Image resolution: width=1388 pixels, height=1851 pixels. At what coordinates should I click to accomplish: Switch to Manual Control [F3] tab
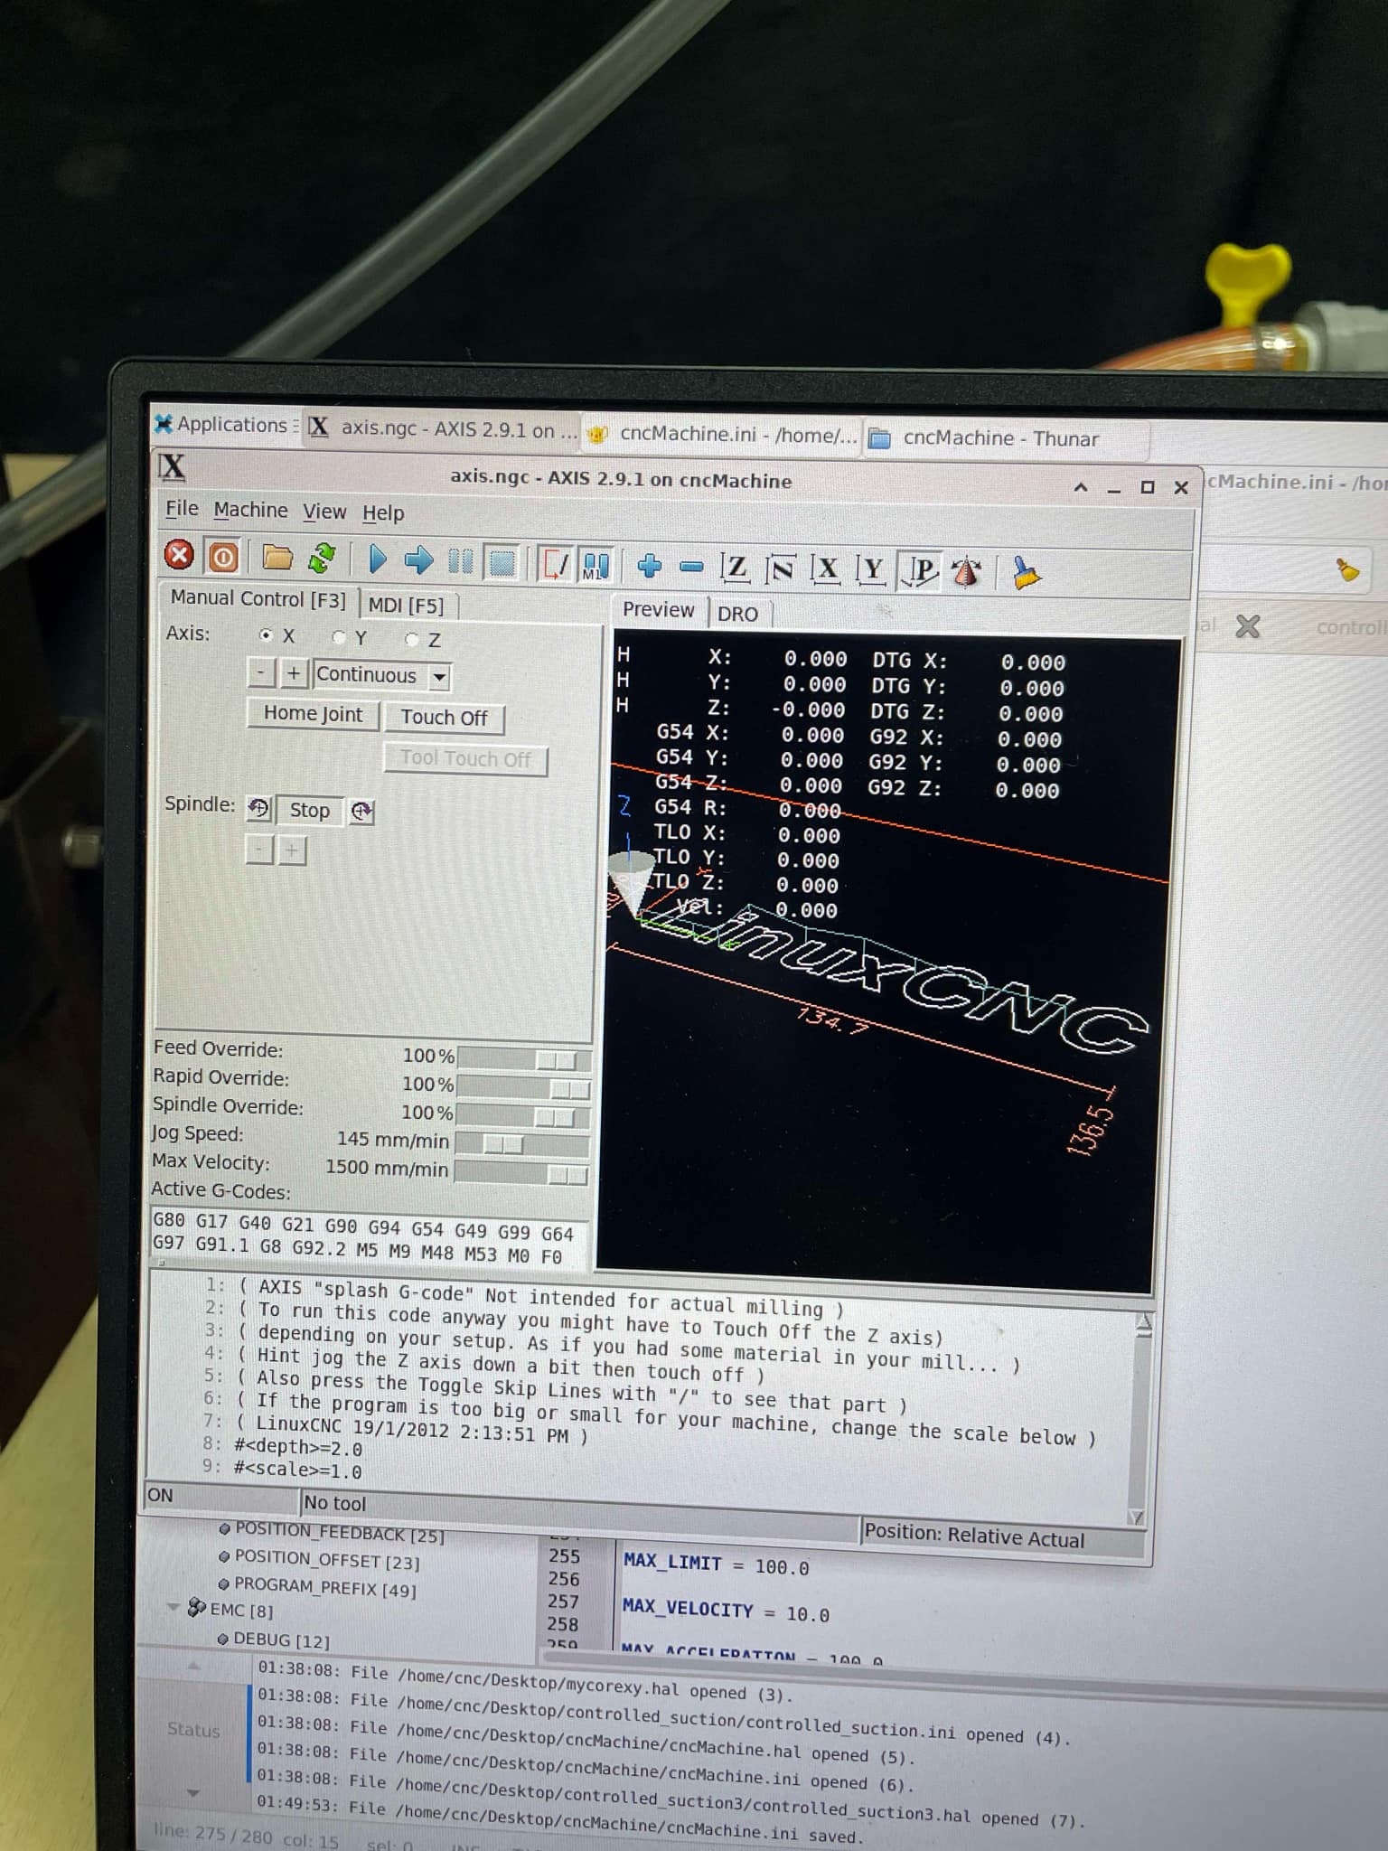point(258,598)
